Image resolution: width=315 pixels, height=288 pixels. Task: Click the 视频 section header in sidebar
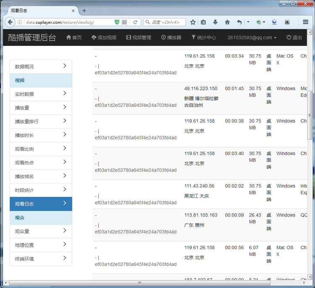(41, 80)
